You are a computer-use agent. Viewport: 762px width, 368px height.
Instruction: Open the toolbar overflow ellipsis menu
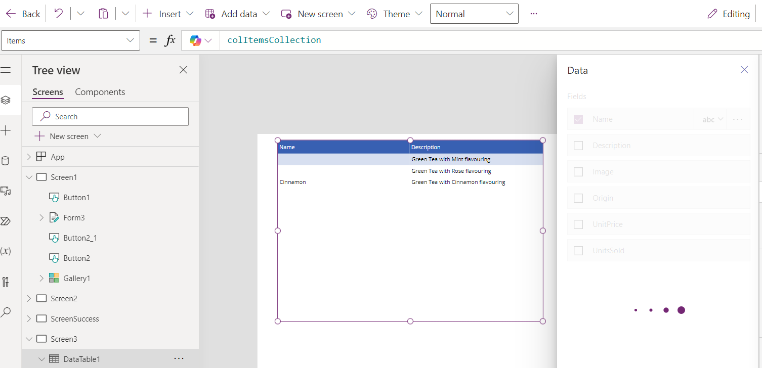click(x=534, y=14)
